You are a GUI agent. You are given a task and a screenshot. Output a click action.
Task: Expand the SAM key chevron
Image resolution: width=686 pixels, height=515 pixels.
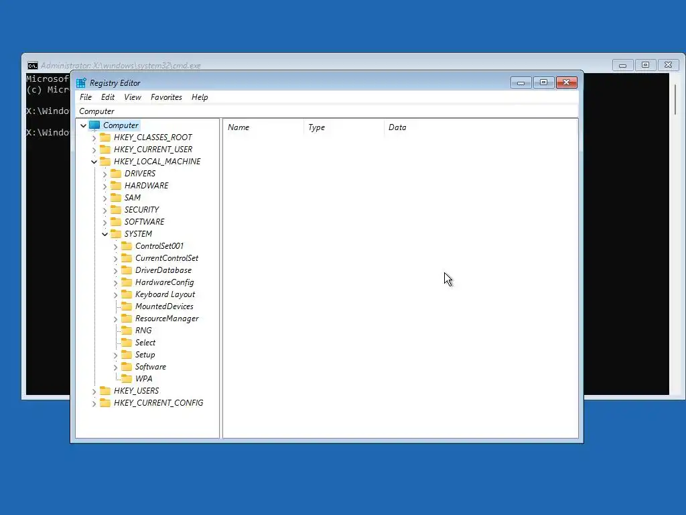[105, 198]
